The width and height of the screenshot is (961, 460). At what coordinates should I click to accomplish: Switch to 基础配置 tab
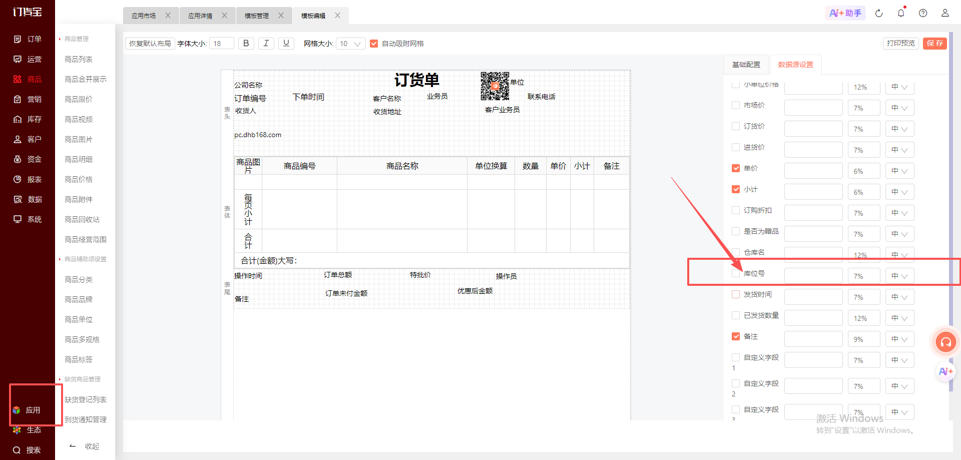[x=746, y=65]
